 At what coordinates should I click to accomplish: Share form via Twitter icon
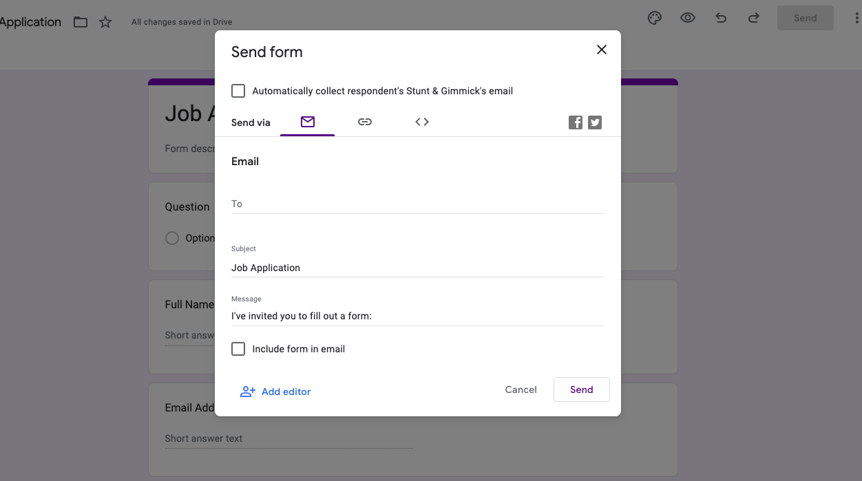click(x=595, y=122)
